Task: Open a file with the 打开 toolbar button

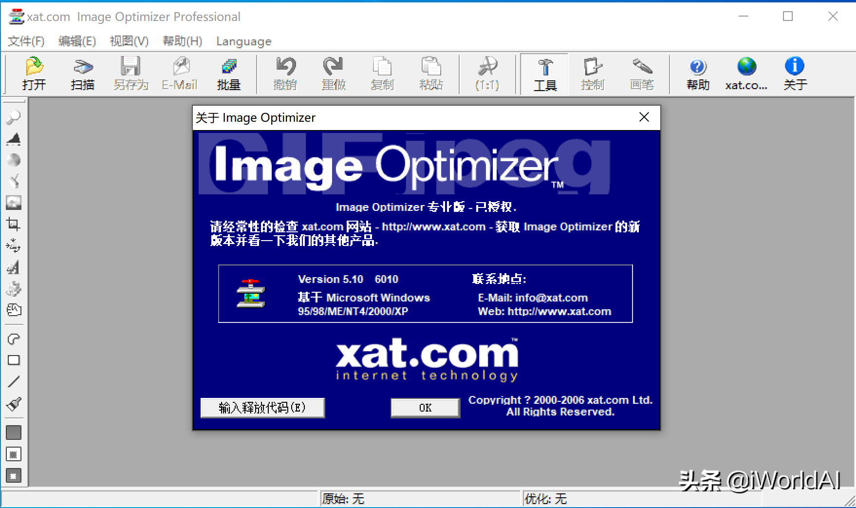Action: point(34,74)
